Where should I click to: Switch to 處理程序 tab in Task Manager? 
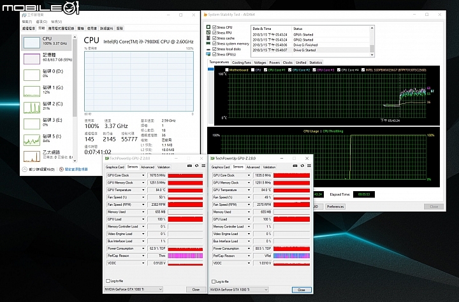[29, 29]
